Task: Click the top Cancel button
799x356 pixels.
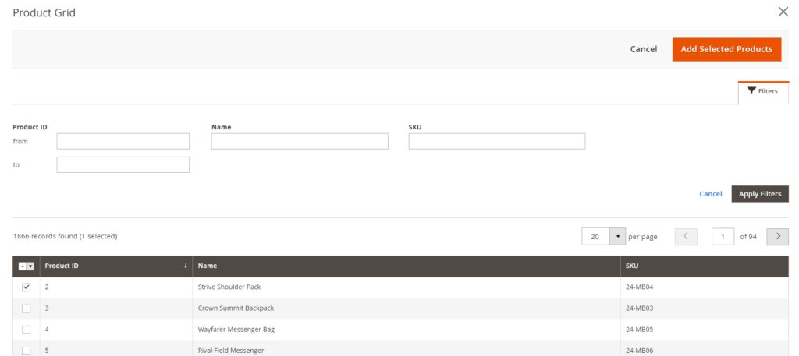Action: (x=643, y=49)
